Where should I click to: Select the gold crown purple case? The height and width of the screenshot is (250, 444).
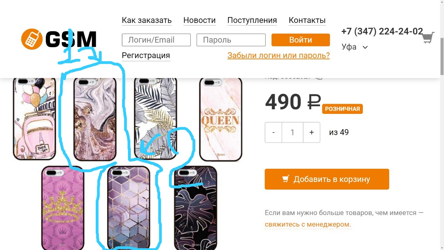point(63,208)
